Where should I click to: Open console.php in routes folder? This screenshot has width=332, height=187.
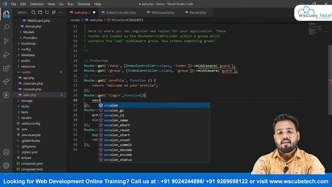pyautogui.click(x=32, y=89)
